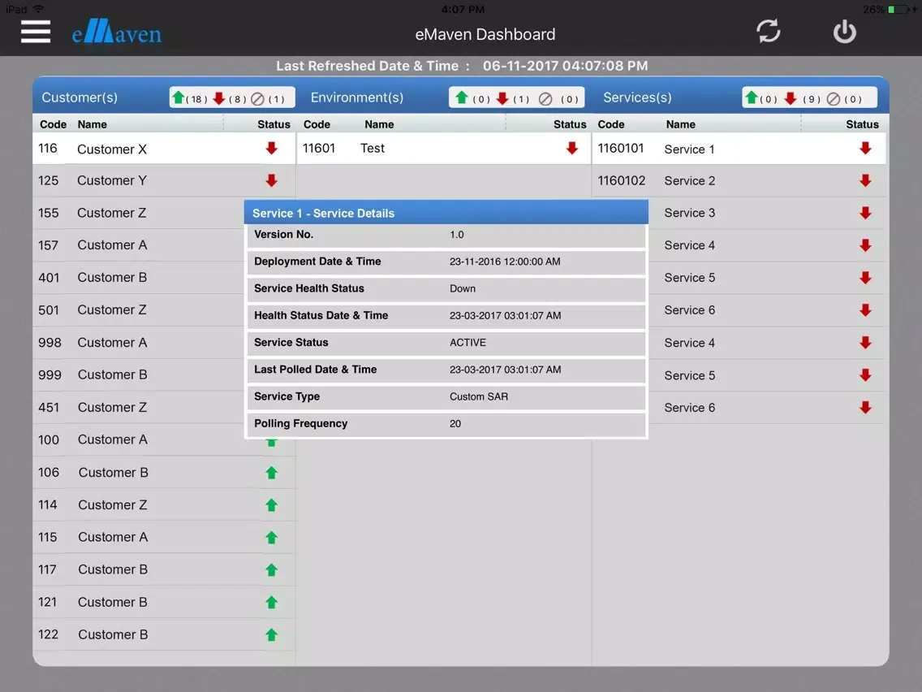Click up arrow for customer code 117
Image resolution: width=922 pixels, height=692 pixels.
(x=271, y=569)
